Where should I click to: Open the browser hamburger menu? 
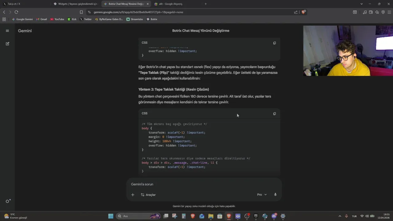[x=389, y=12]
